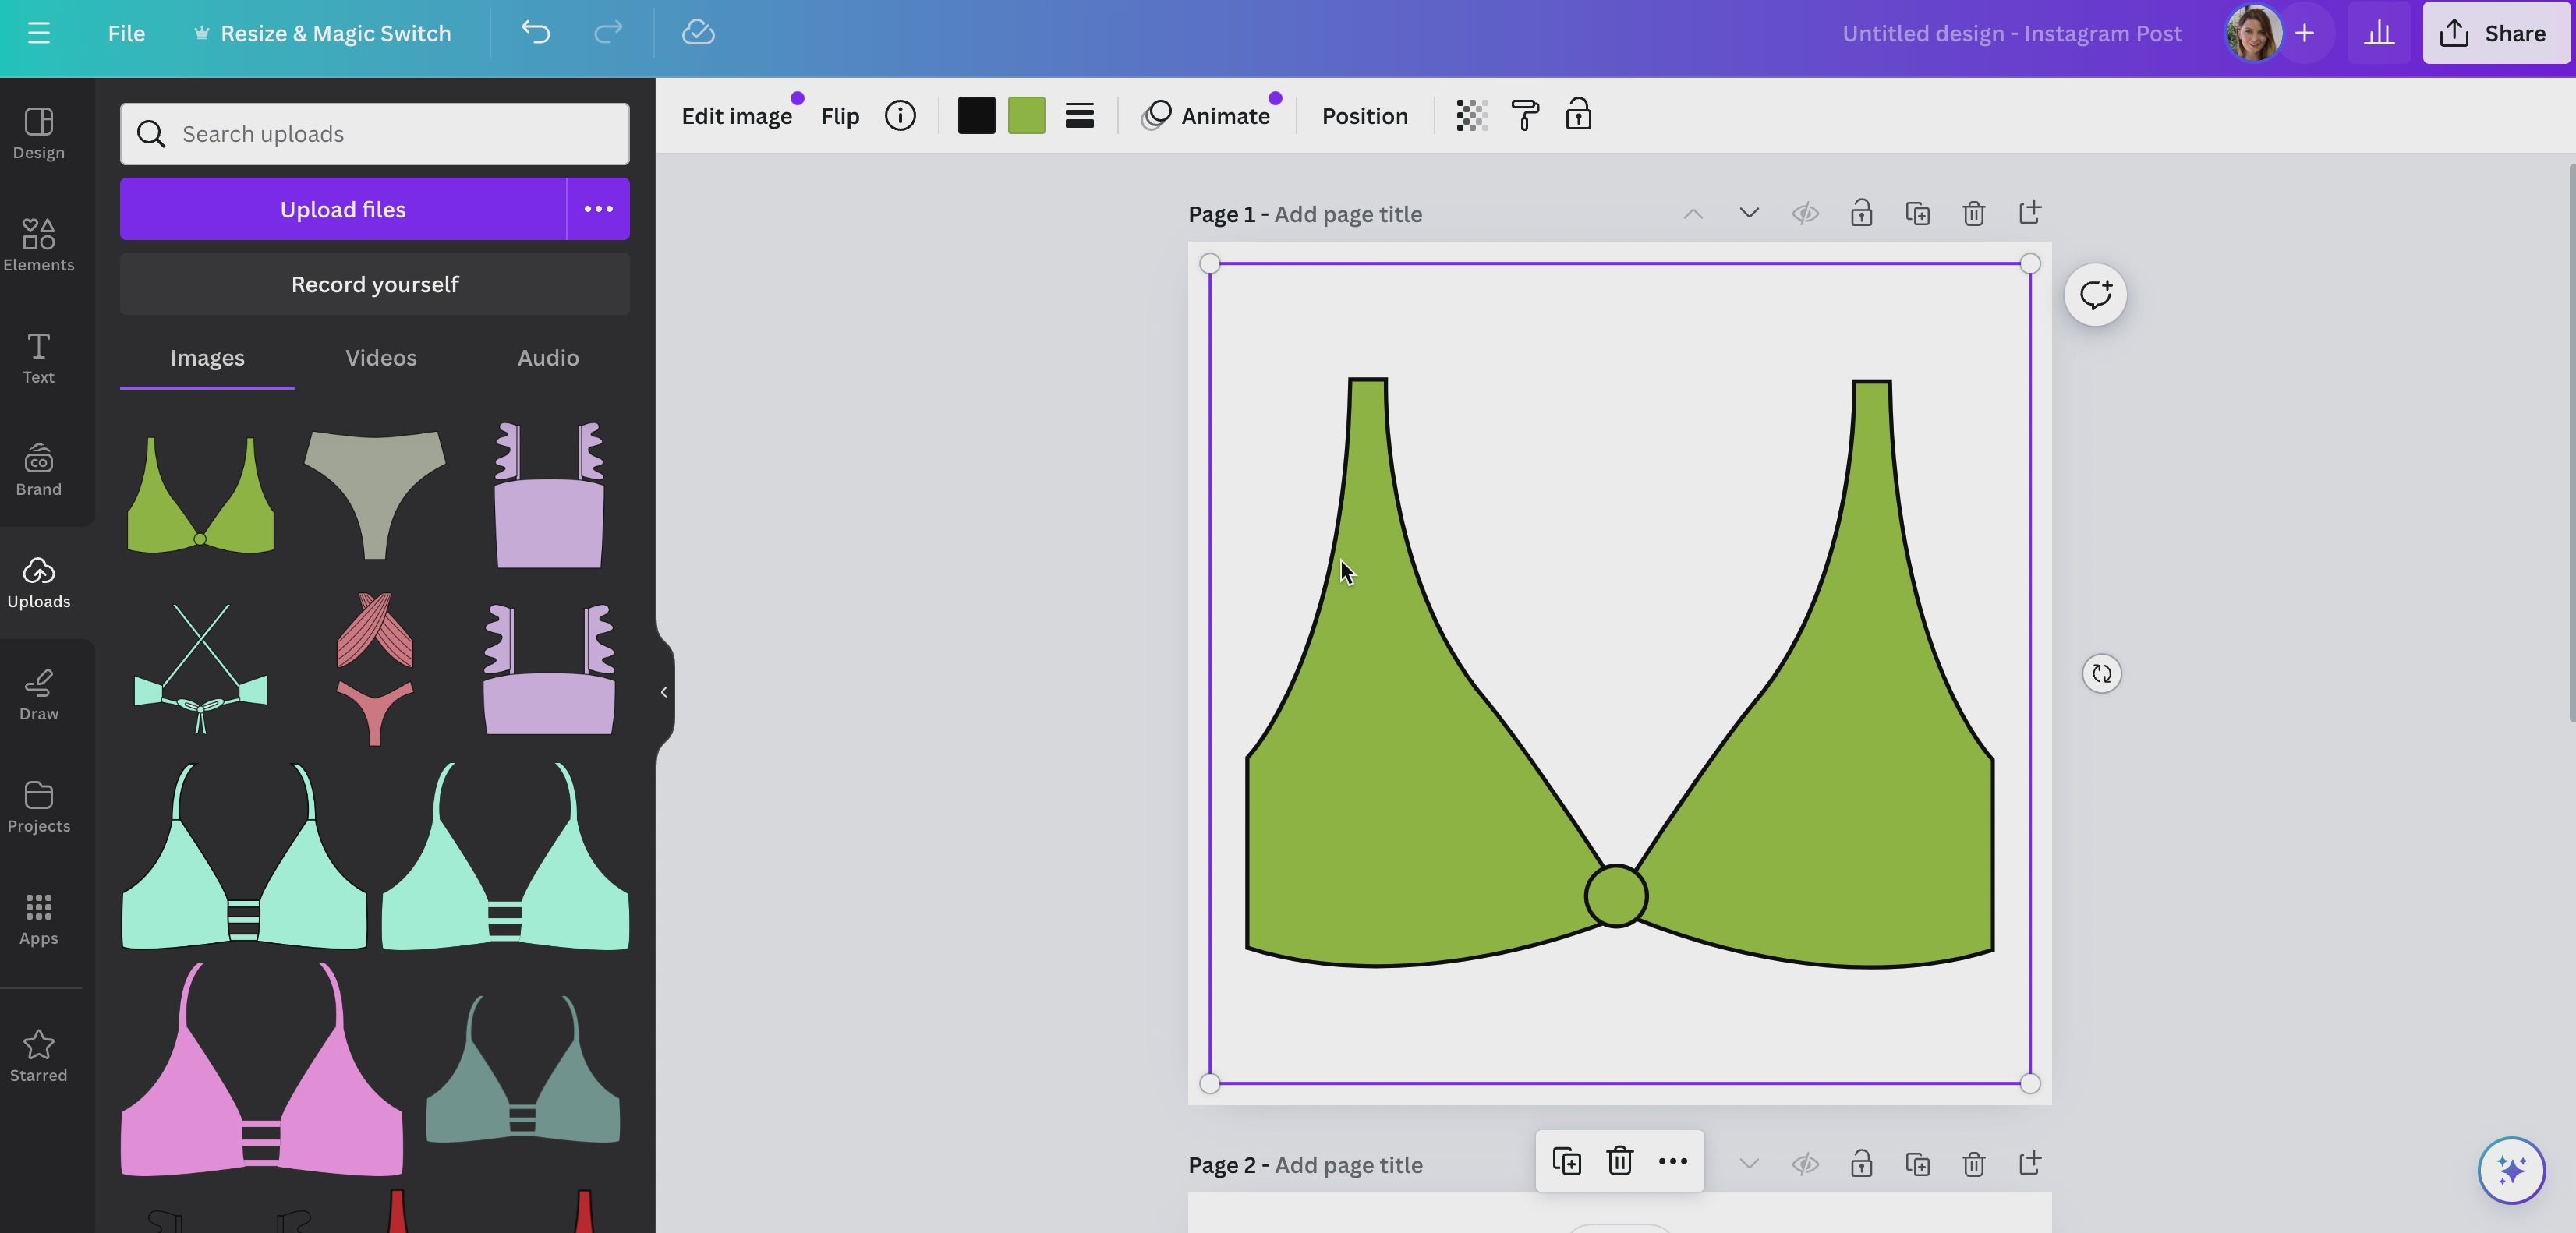
Task: Open the File menu
Action: (x=126, y=33)
